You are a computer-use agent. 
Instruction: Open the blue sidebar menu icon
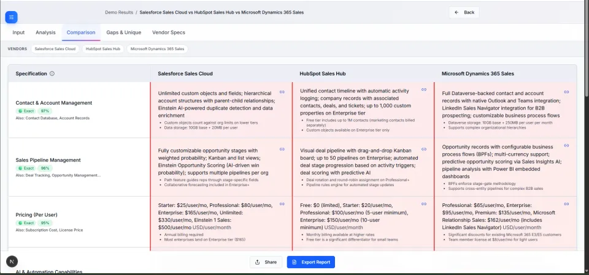click(11, 17)
